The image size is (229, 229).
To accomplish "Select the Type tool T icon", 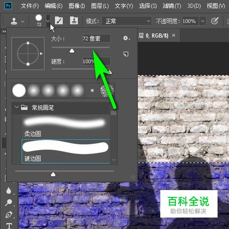I will [9, 226].
